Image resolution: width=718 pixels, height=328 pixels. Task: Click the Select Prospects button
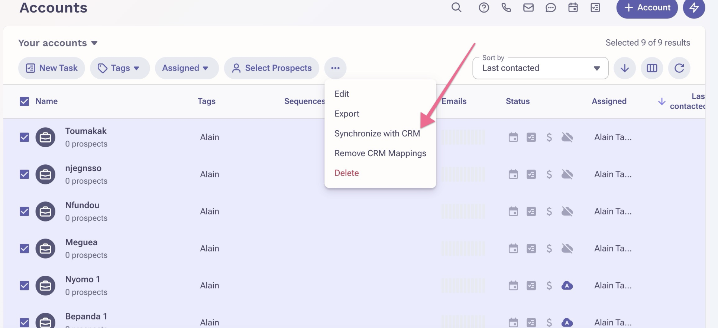[x=272, y=68]
